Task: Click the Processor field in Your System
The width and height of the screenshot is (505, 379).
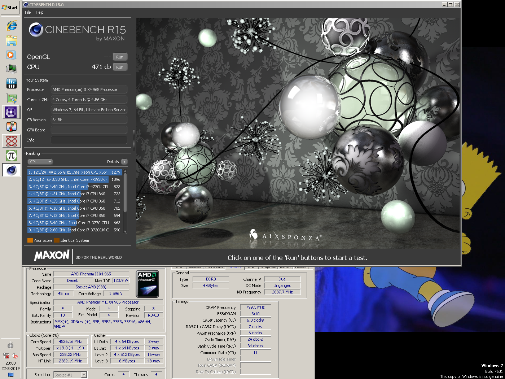Action: click(89, 90)
